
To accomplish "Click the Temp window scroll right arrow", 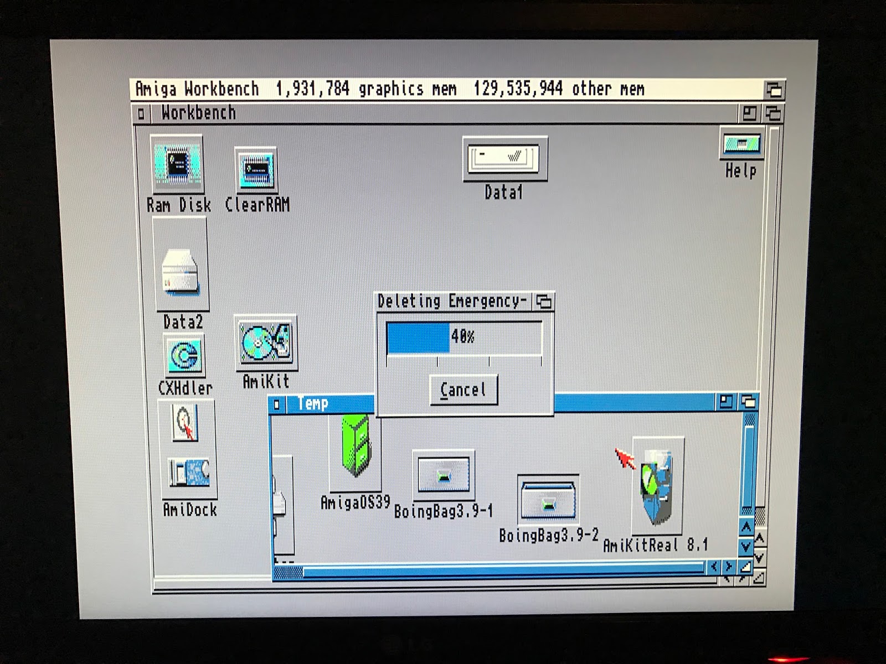I will point(729,567).
